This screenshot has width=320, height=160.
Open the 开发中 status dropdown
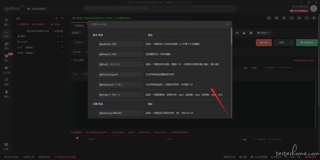(x=263, y=33)
